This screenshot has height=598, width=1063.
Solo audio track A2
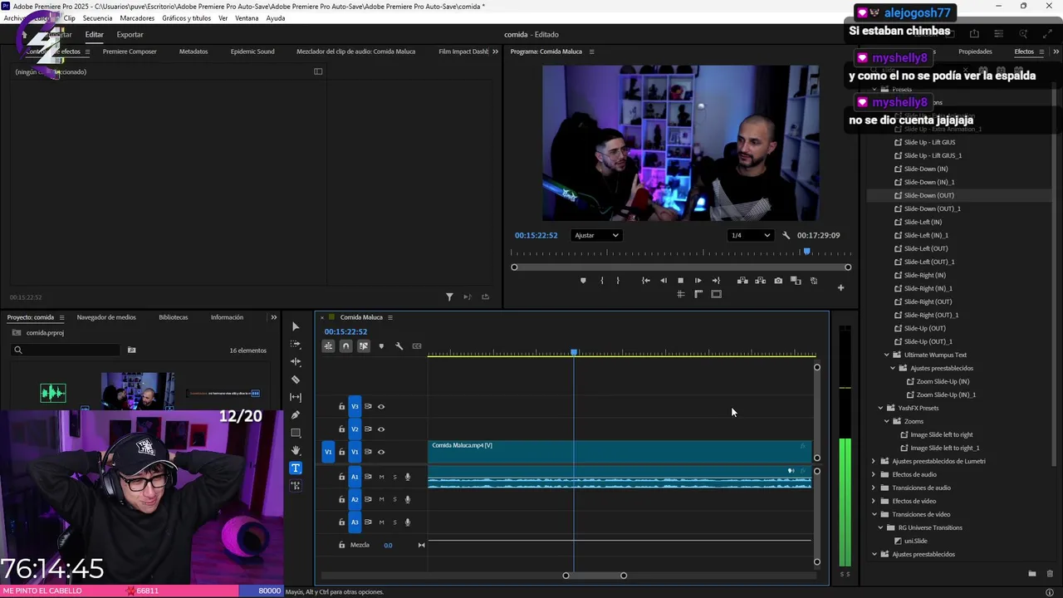pyautogui.click(x=394, y=499)
